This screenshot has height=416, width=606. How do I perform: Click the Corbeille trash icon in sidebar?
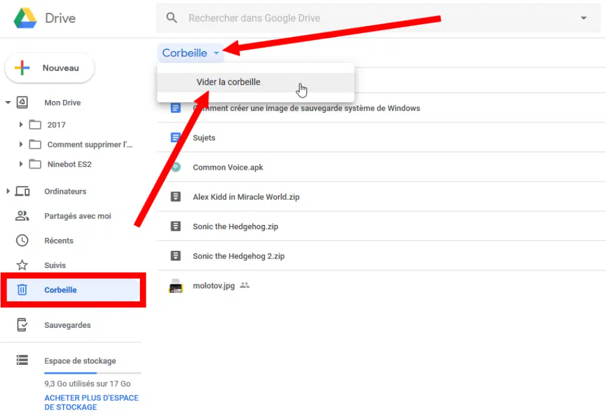22,290
